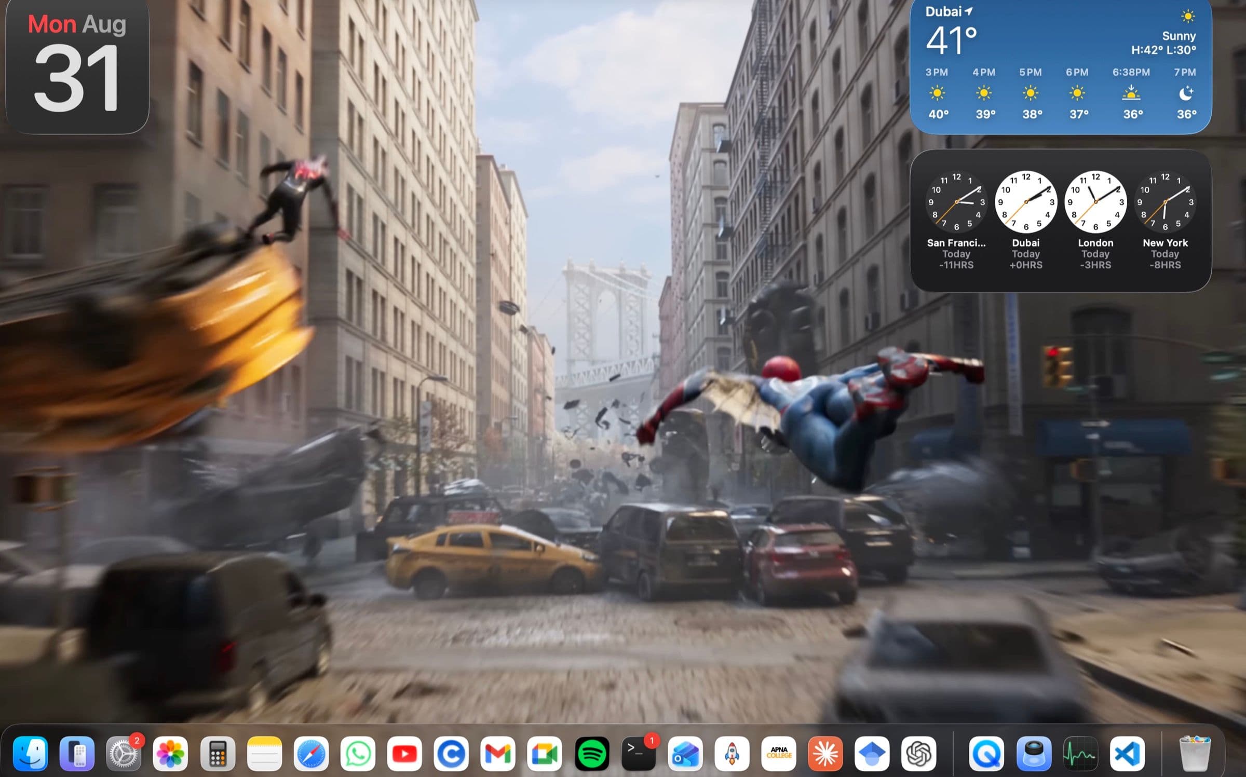Screen dimensions: 1246x777
Task: Open the calendar widget showing Mon Aug 31
Action: pyautogui.click(x=77, y=66)
